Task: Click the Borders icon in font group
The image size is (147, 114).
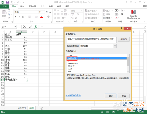Action: [x=29, y=17]
